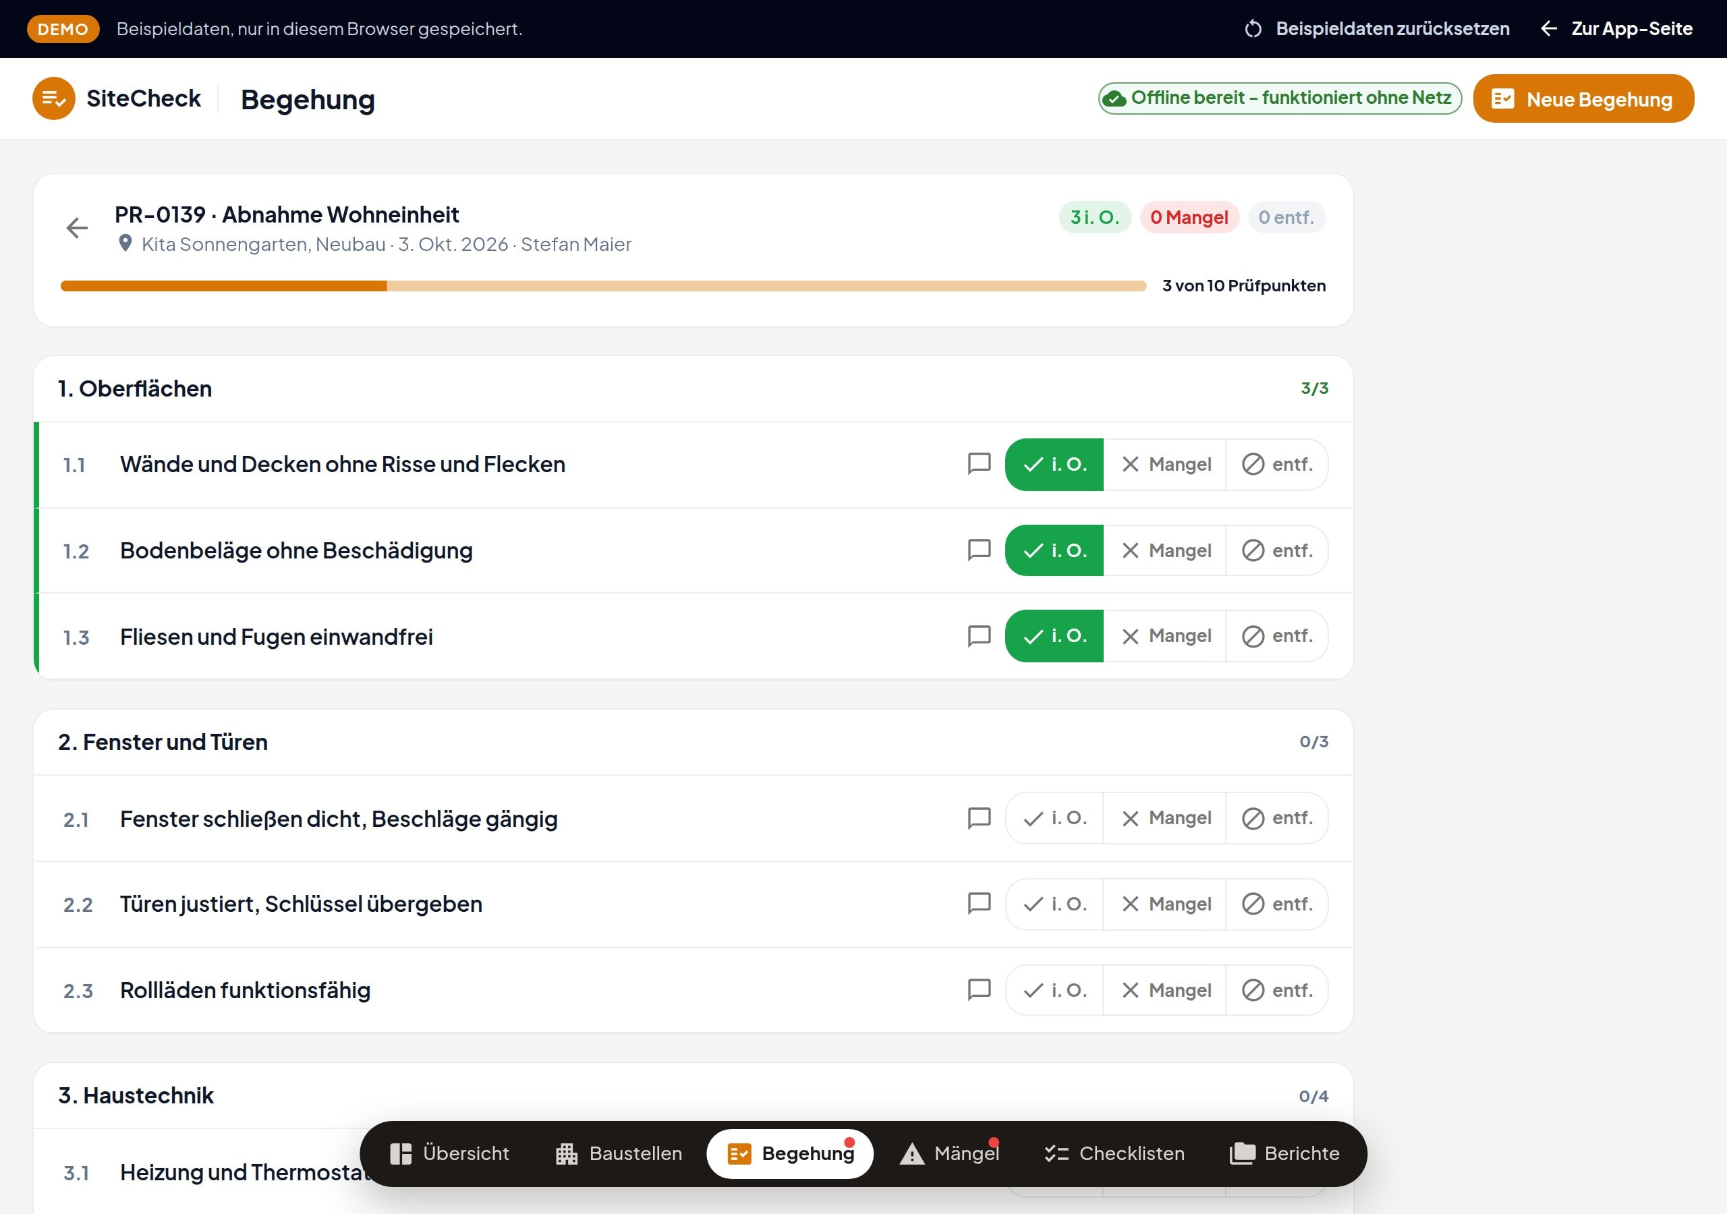Click the orange progress bar of Prüfpunkte
The width and height of the screenshot is (1727, 1214).
(x=603, y=286)
